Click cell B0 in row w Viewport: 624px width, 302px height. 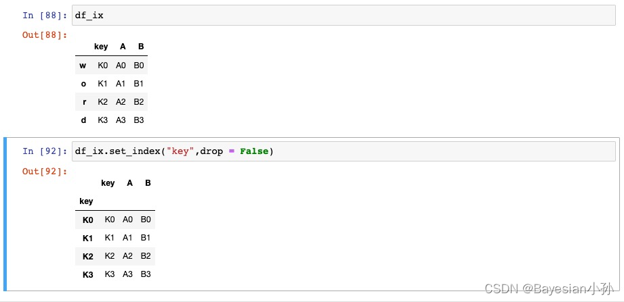[x=139, y=66]
